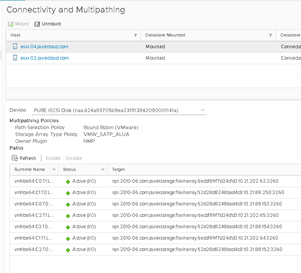Open esxi-04.purecloud.com host link
The image size is (301, 273).
click(44, 47)
